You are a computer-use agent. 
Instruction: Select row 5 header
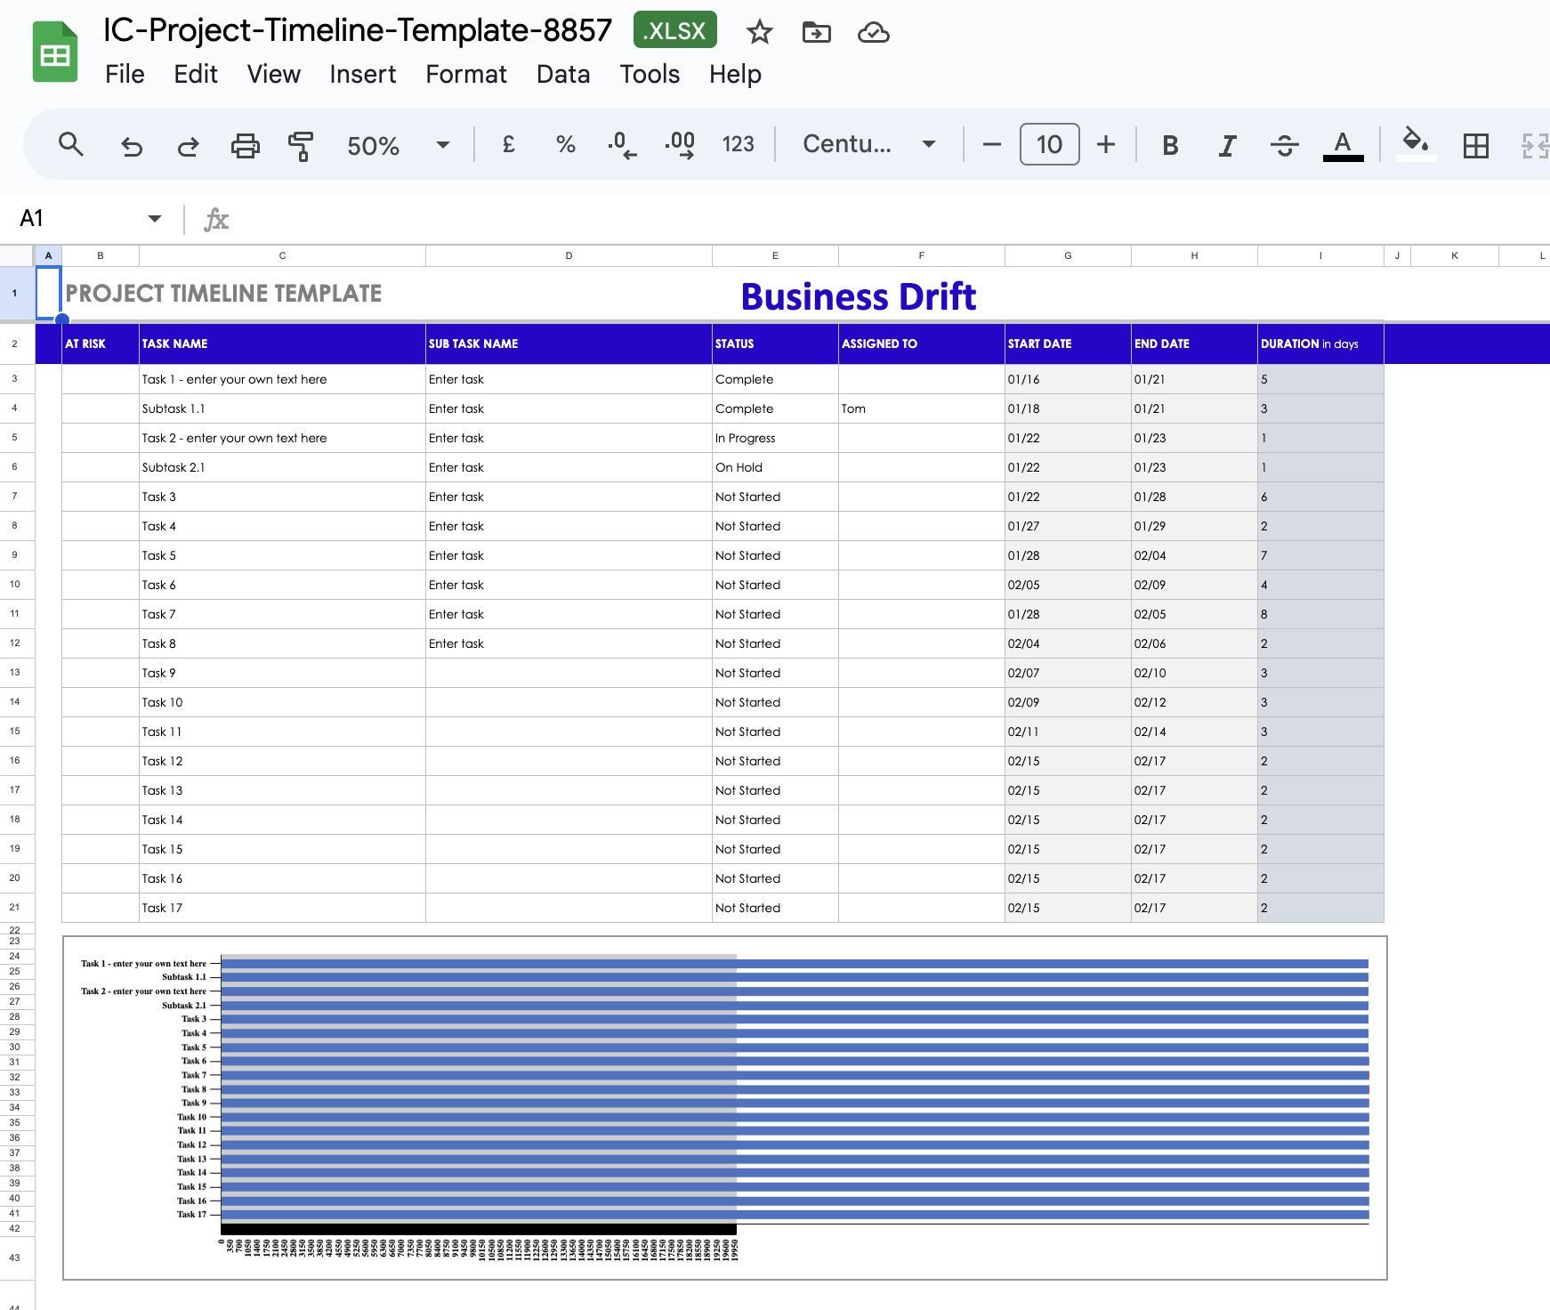pos(15,438)
